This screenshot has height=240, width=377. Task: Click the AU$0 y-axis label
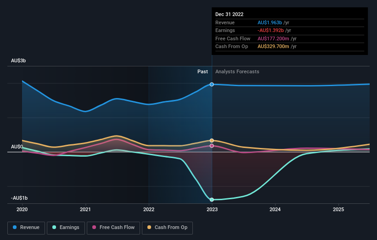click(17, 147)
